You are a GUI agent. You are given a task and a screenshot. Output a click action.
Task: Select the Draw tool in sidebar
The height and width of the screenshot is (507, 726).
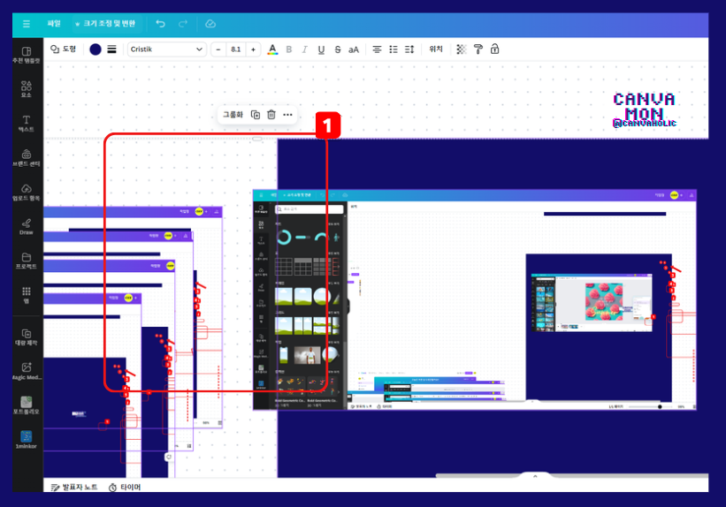tap(27, 226)
